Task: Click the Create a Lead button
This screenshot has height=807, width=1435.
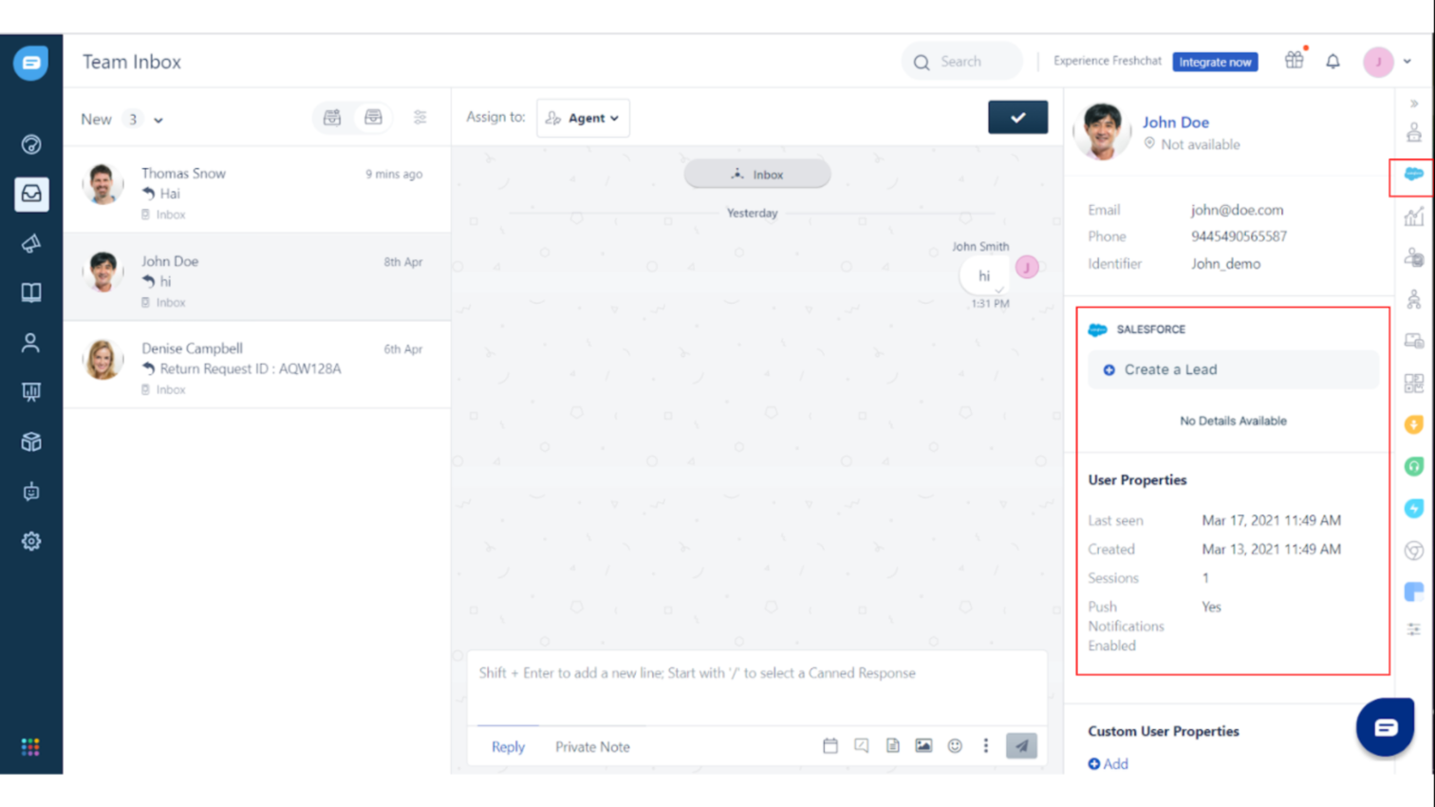Action: point(1232,369)
